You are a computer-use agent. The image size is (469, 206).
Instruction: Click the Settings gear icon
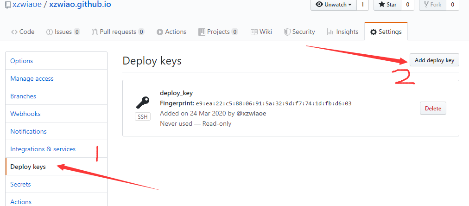[373, 32]
